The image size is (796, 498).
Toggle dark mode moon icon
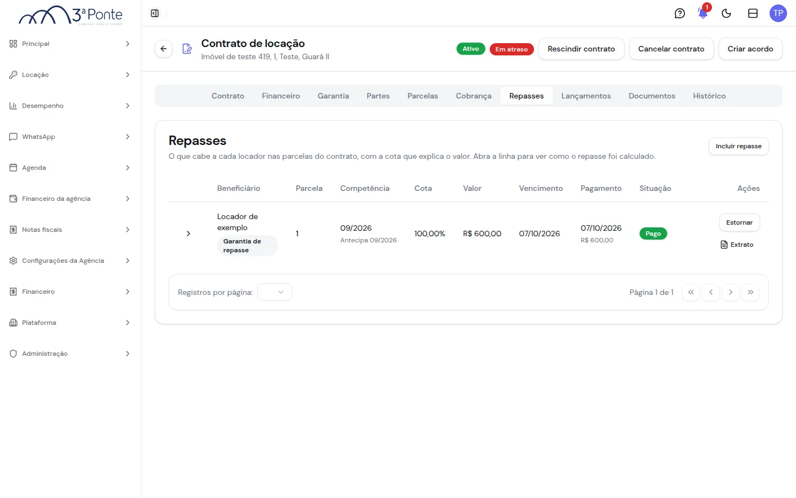coord(726,13)
